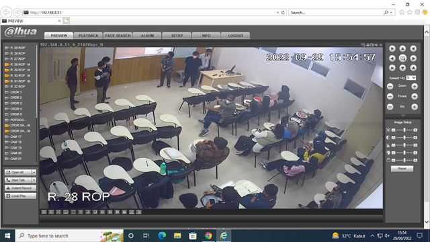Open the R. 32 ROP channel
This screenshot has width=430, height=242.
[15, 87]
